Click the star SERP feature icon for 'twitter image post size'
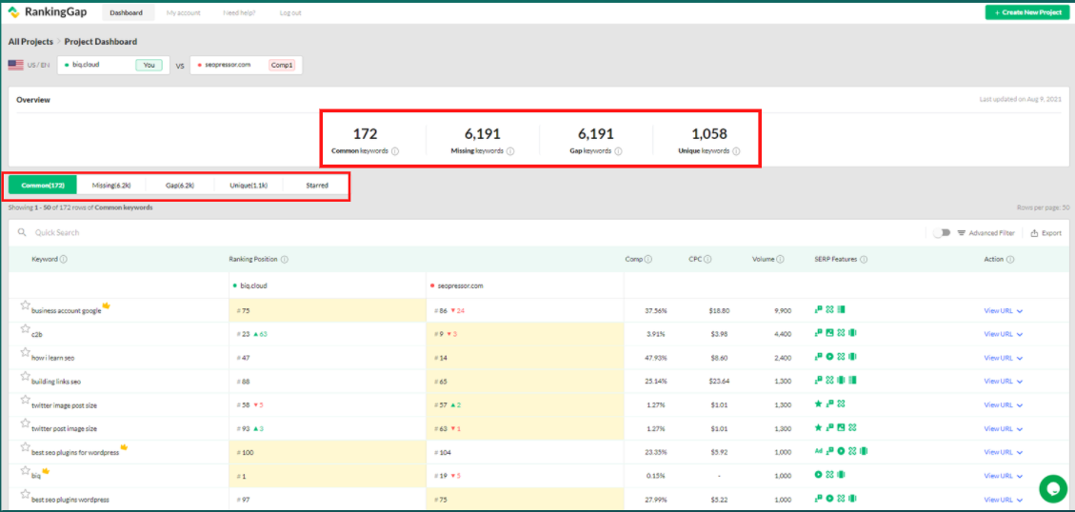Viewport: 1075px width, 512px height. coord(818,404)
